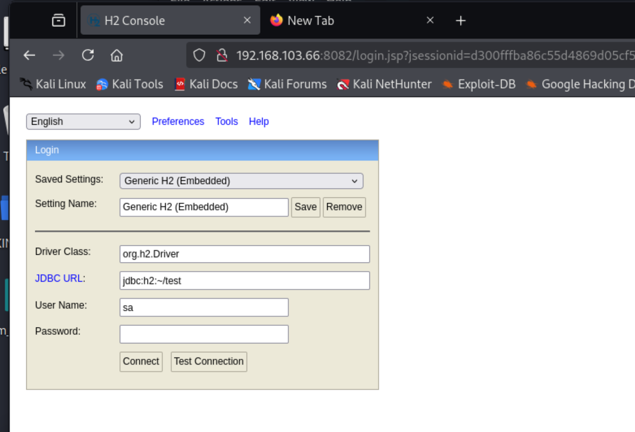Expand the Saved Settings dropdown
This screenshot has height=432, width=635.
(241, 181)
